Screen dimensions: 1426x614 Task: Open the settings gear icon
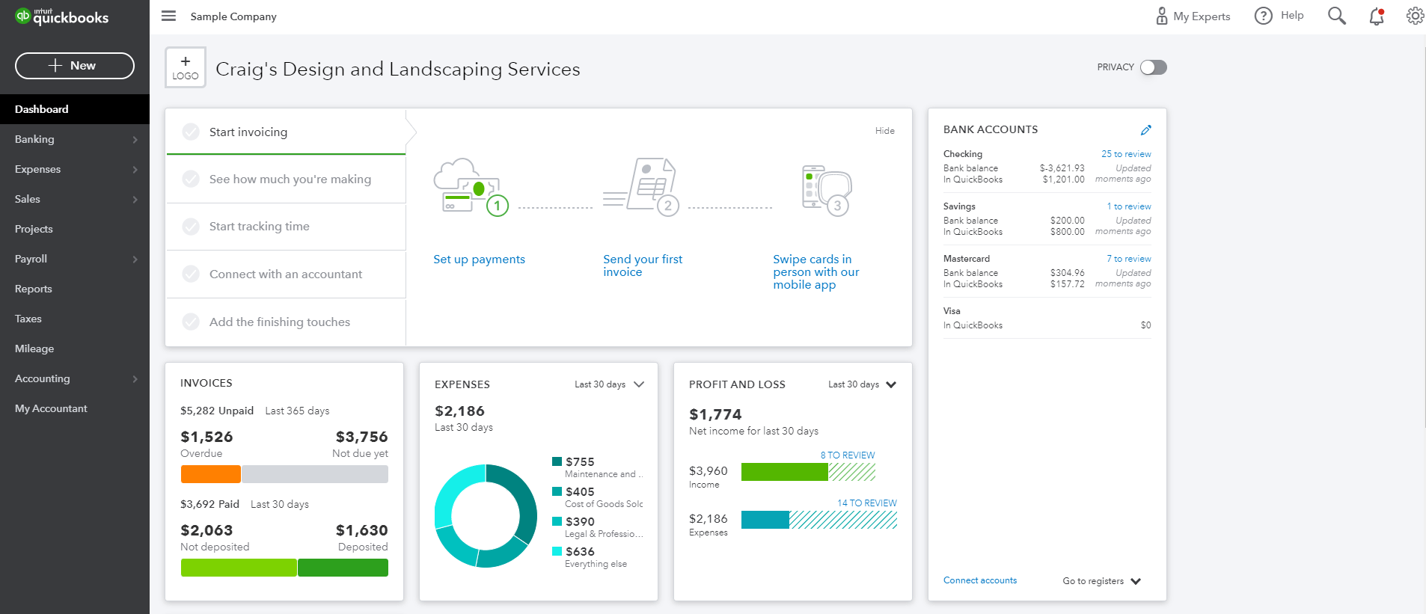click(x=1415, y=16)
